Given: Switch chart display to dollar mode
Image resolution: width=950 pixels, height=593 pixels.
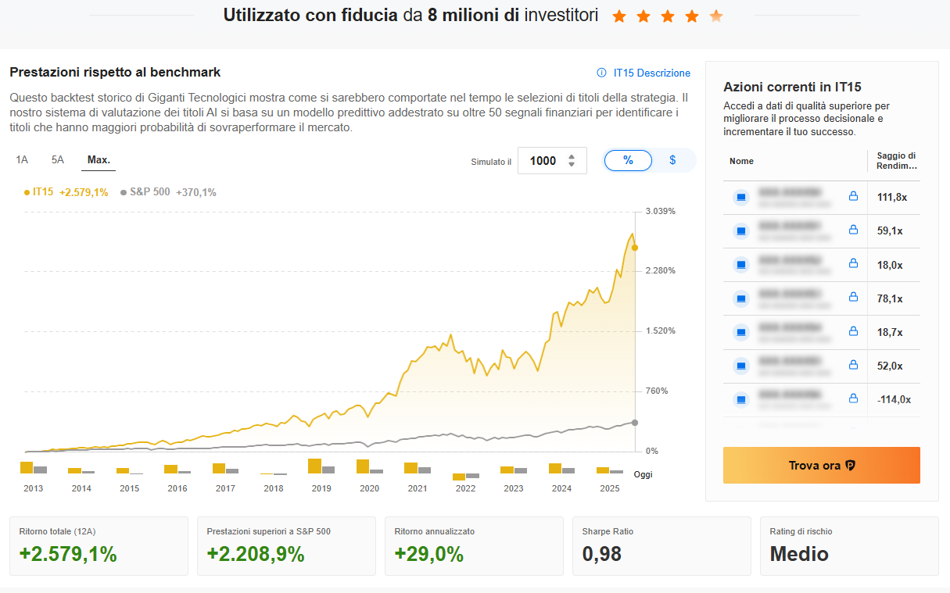Looking at the screenshot, I should 672,160.
